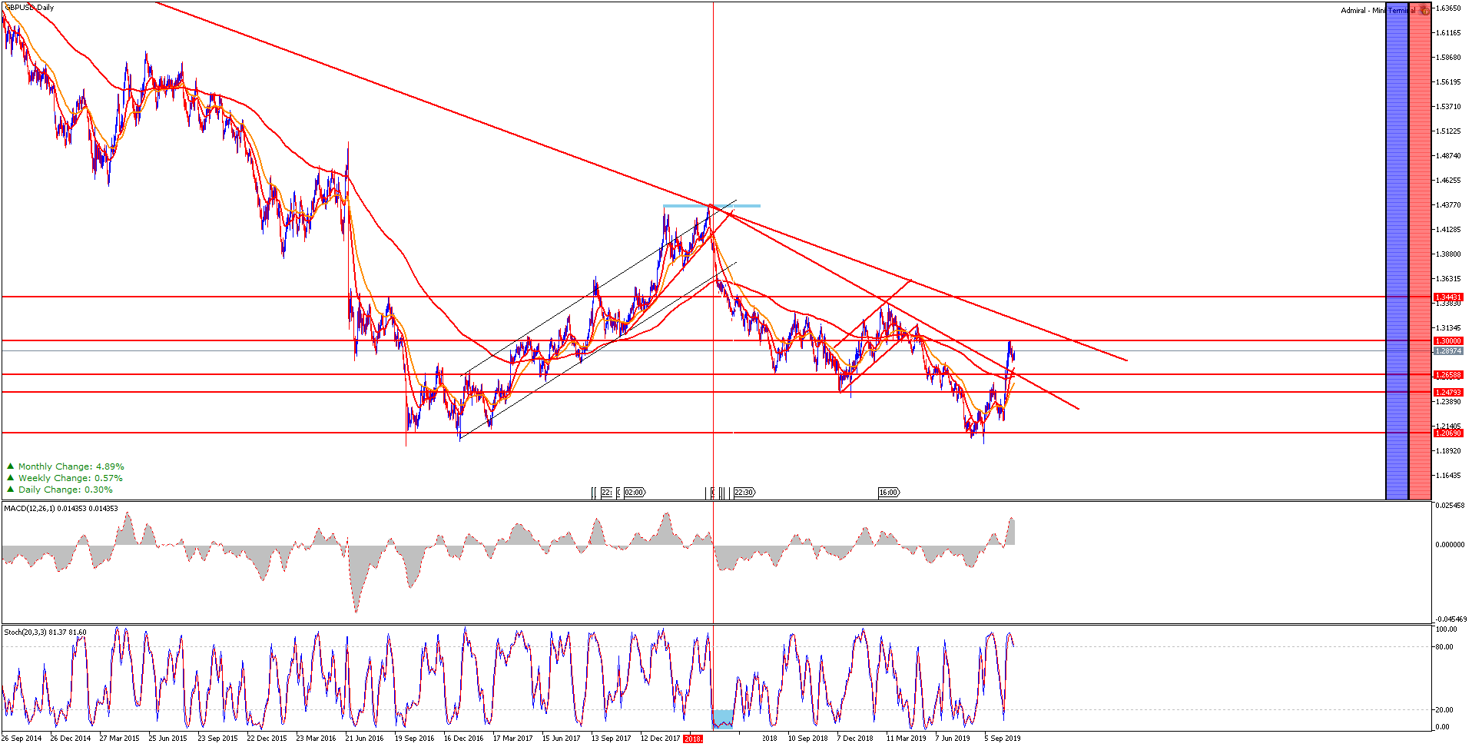This screenshot has height=747, width=1472.
Task: Click the 02:00 time arrow label
Action: [x=635, y=493]
